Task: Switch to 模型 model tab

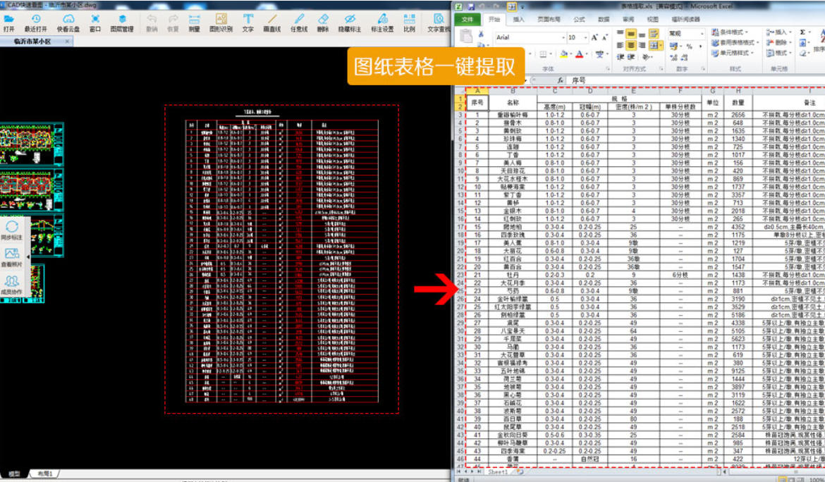Action: pos(14,474)
